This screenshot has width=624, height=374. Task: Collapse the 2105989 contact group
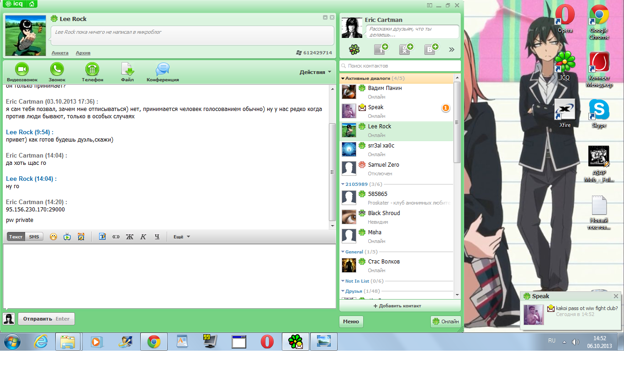click(x=343, y=184)
